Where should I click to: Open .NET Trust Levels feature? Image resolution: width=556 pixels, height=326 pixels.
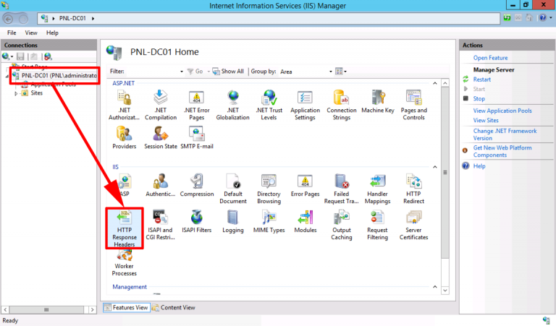click(269, 105)
